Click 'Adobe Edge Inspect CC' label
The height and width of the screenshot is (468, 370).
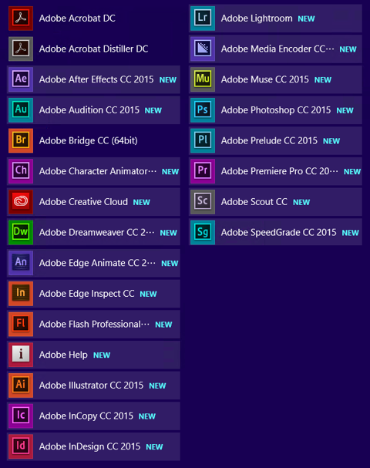pos(86,294)
